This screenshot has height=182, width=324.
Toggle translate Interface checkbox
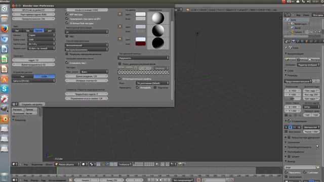(x=137, y=87)
